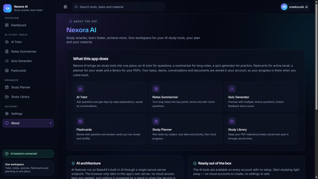Screen dimensions: 318x179
Task: Click the Ready out of the box check icon
Action: (x=195, y=163)
